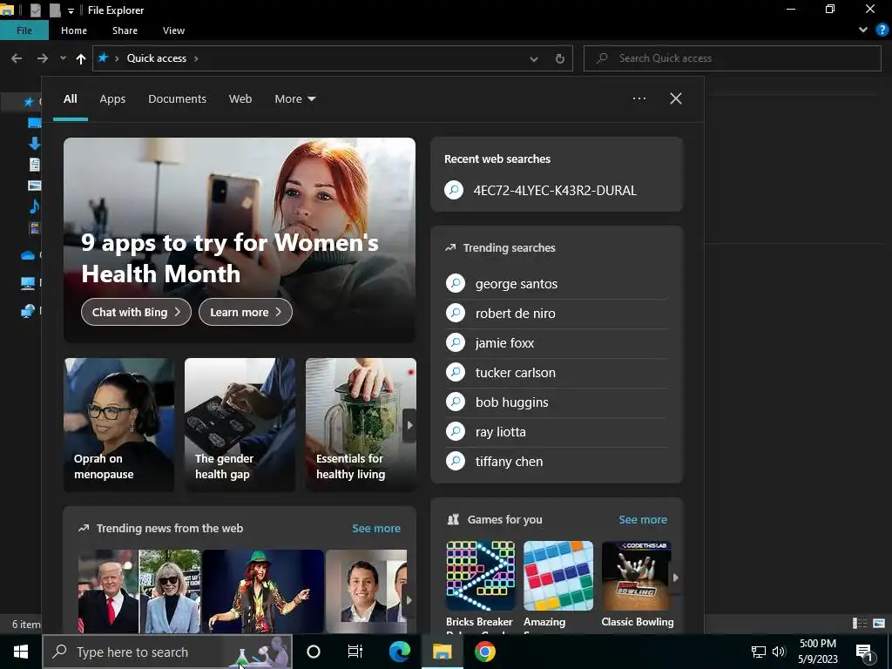
Task: Open Music folder icon in sidebar
Action: [x=34, y=206]
